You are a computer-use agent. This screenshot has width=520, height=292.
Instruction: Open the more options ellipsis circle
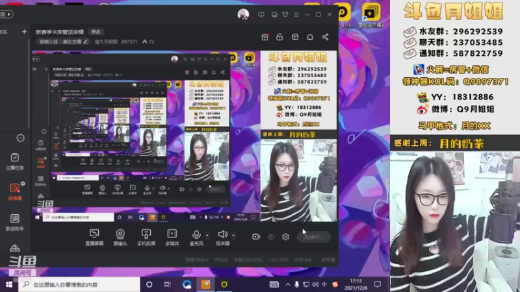coord(21,138)
